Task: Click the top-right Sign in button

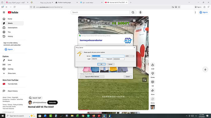Action: pos(204,12)
